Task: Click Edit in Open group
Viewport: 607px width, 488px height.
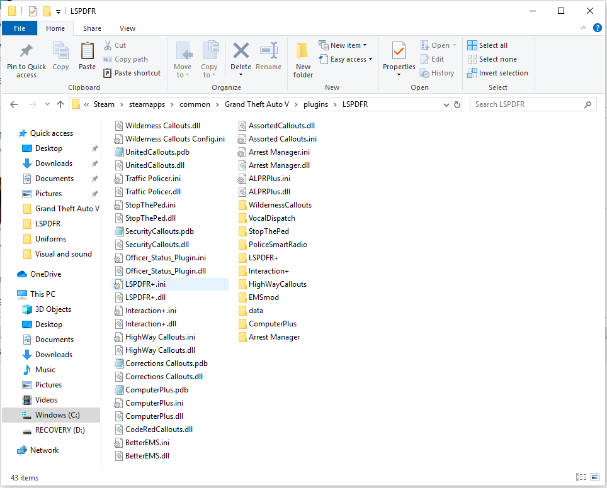Action: click(x=433, y=59)
